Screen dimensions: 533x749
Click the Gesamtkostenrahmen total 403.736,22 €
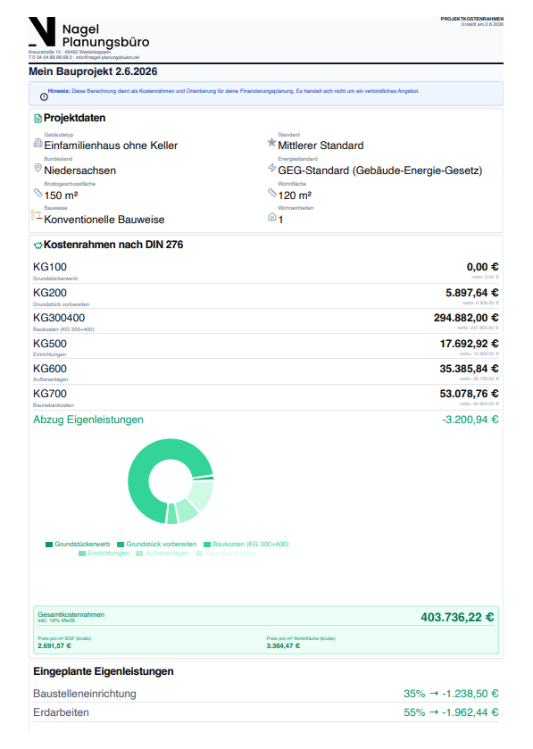457,617
